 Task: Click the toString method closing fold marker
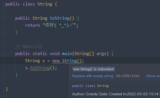[4, 32]
